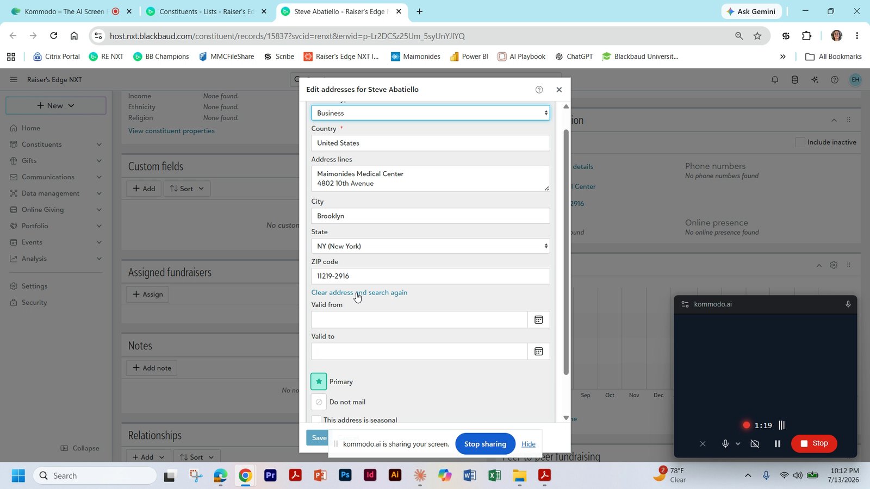Collapse the sidebar navigation
Image resolution: width=870 pixels, height=489 pixels.
click(x=80, y=448)
